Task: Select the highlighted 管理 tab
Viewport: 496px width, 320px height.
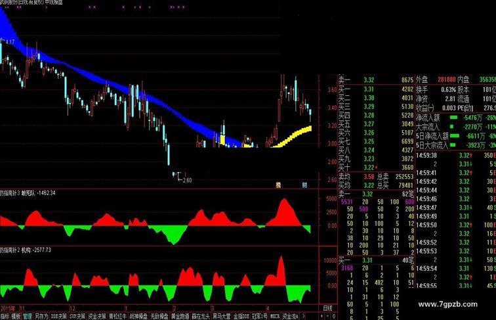Action: [x=27, y=316]
